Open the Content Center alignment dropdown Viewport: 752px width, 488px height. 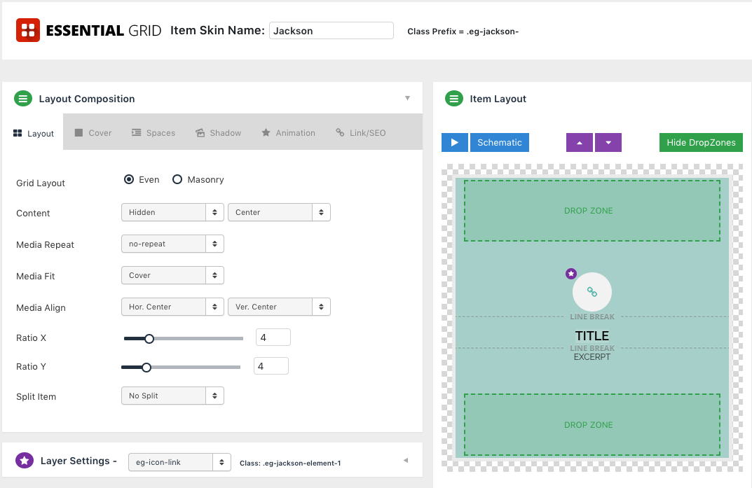(x=279, y=212)
